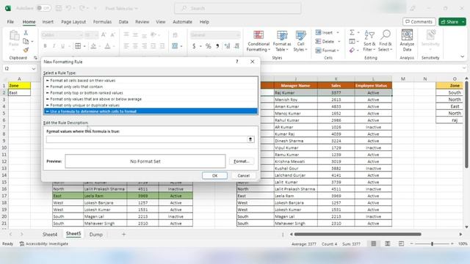The height and width of the screenshot is (264, 470).
Task: Click the formula input field
Action: 147,139
